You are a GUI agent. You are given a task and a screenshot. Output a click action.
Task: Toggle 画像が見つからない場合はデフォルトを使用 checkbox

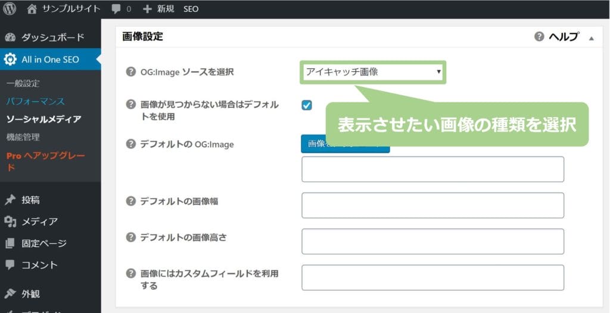(x=307, y=105)
